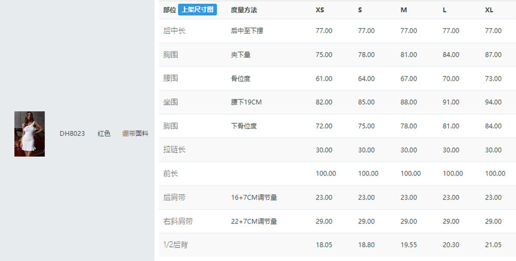Click measurement method 腰下19CM

(246, 102)
